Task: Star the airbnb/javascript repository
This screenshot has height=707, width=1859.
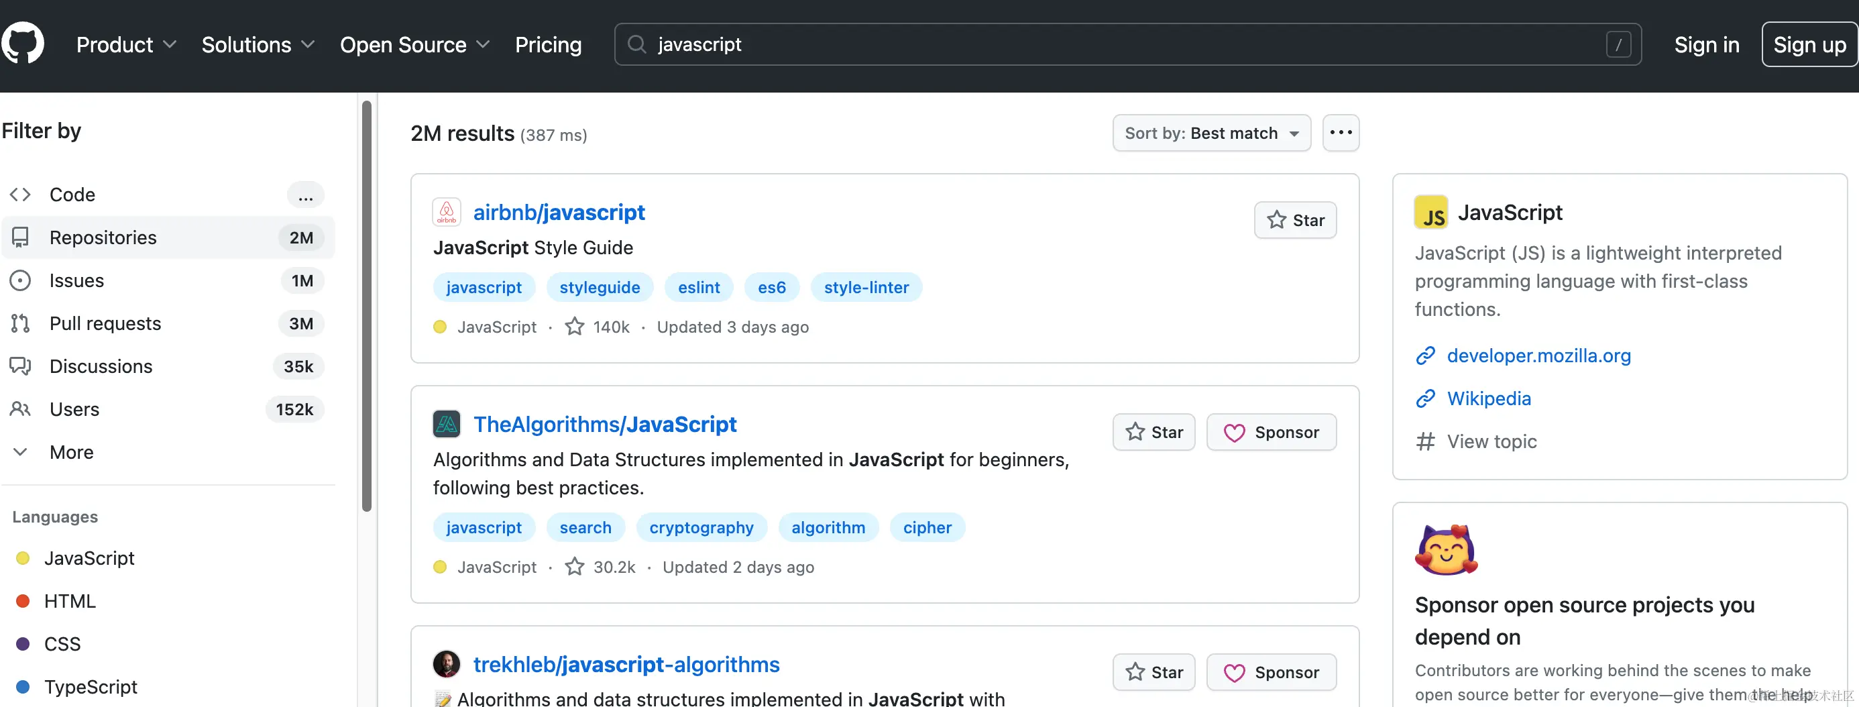Action: pos(1294,220)
